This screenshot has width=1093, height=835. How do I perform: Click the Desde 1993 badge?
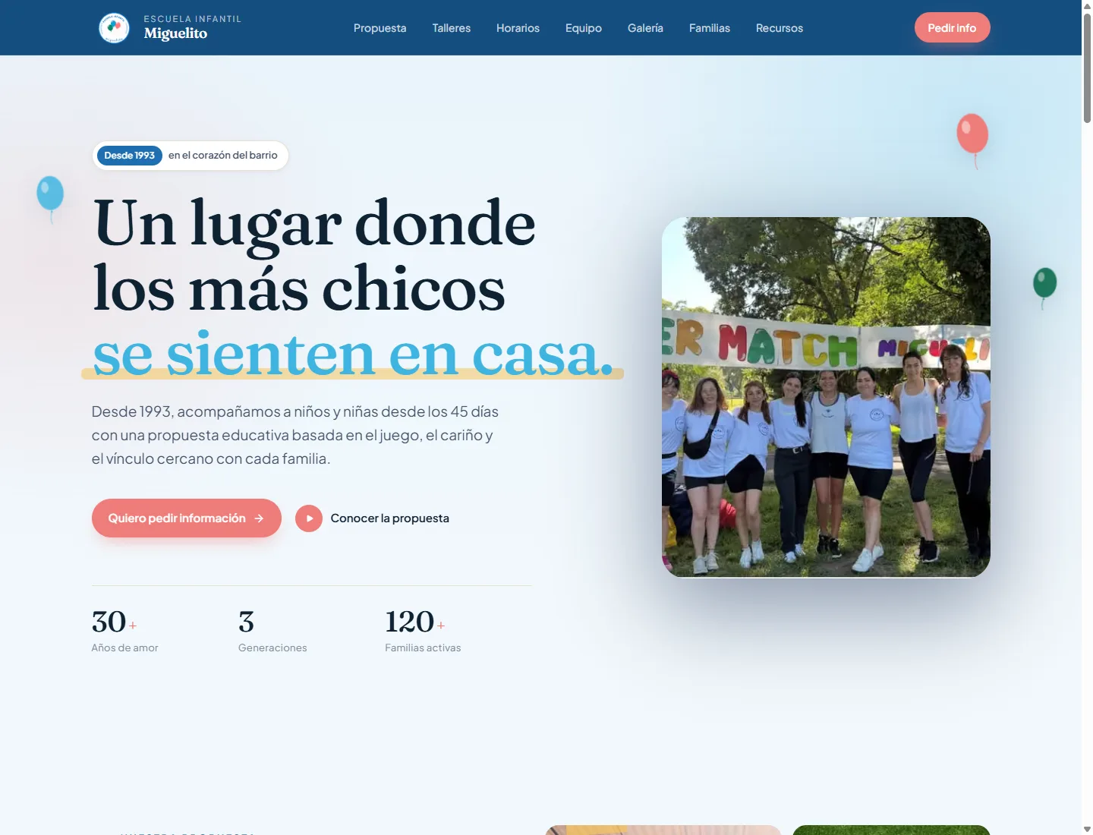point(130,156)
